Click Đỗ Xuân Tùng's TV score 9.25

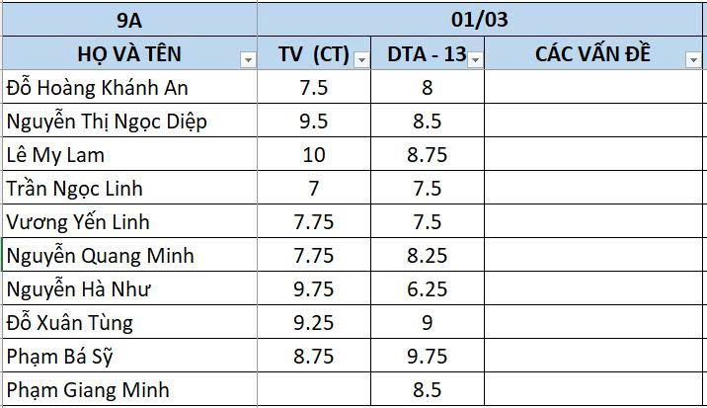tap(314, 323)
